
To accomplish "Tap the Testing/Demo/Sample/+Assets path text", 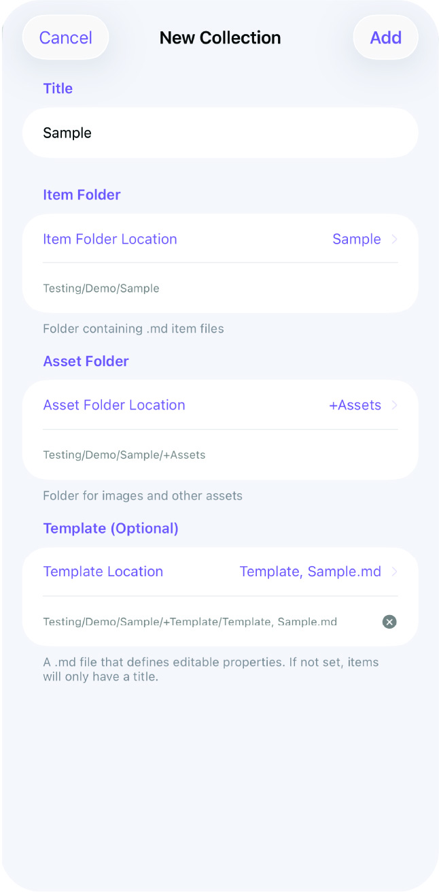I will (124, 455).
